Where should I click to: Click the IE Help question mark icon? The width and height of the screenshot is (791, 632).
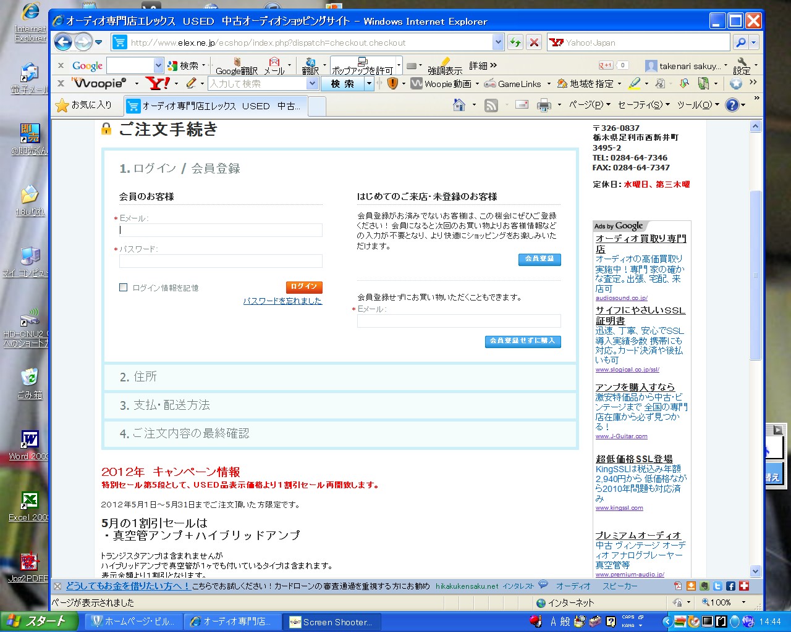[732, 105]
